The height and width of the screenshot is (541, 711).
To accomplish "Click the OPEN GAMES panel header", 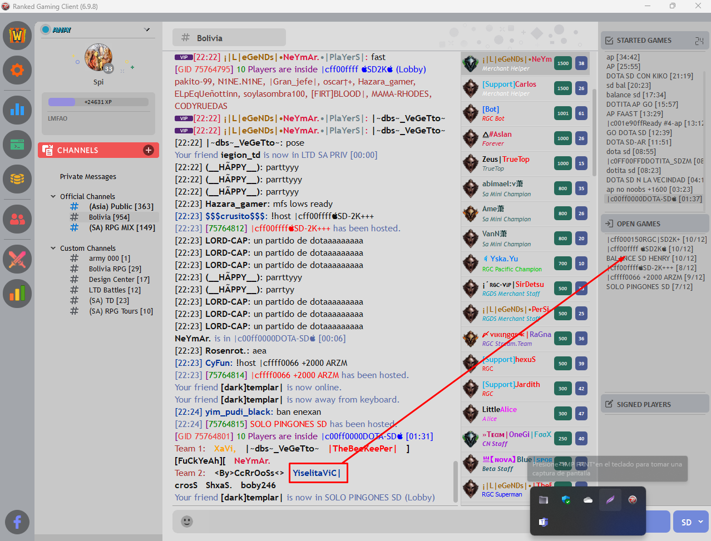I will click(x=655, y=224).
